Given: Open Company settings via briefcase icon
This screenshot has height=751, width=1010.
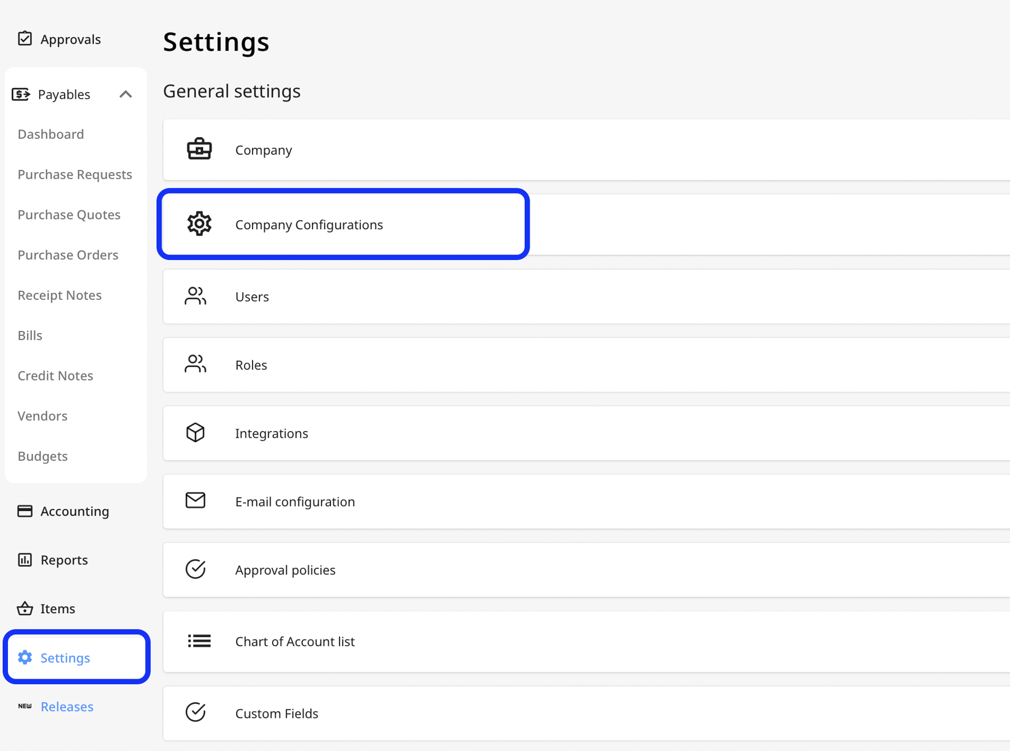Looking at the screenshot, I should 199,149.
